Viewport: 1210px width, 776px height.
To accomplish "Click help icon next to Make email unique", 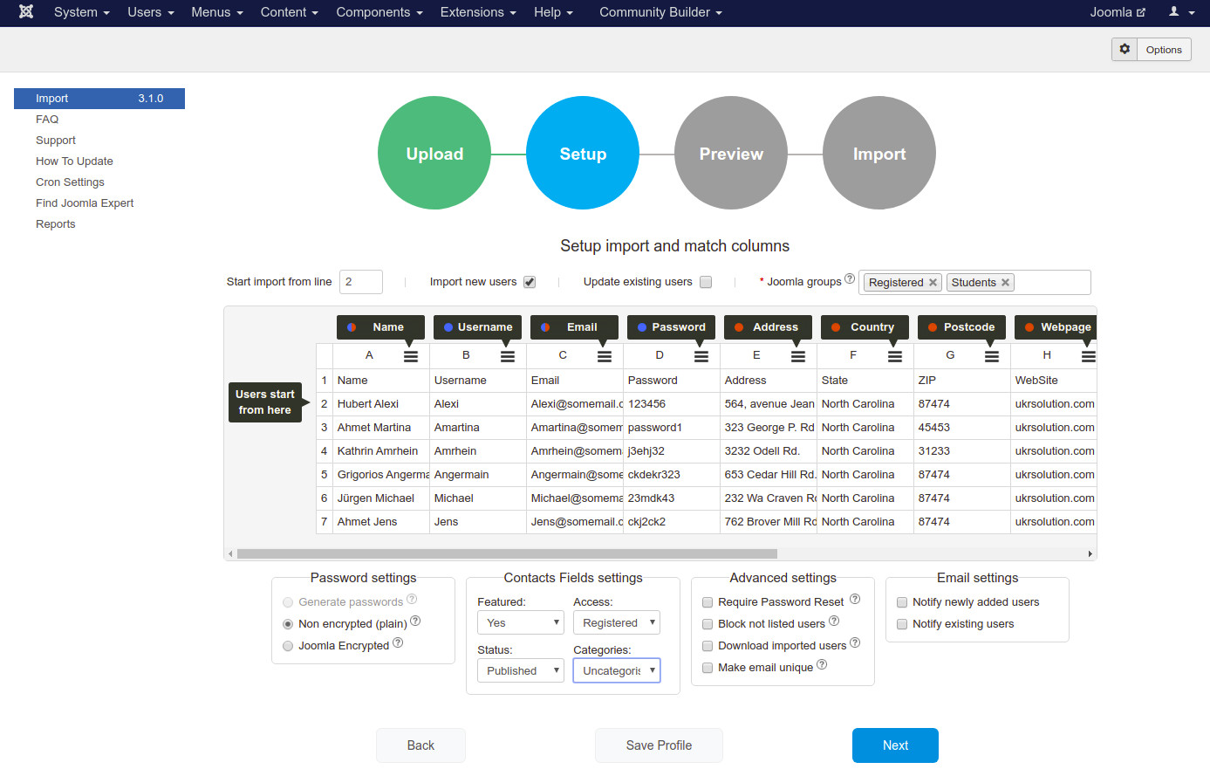I will (822, 665).
